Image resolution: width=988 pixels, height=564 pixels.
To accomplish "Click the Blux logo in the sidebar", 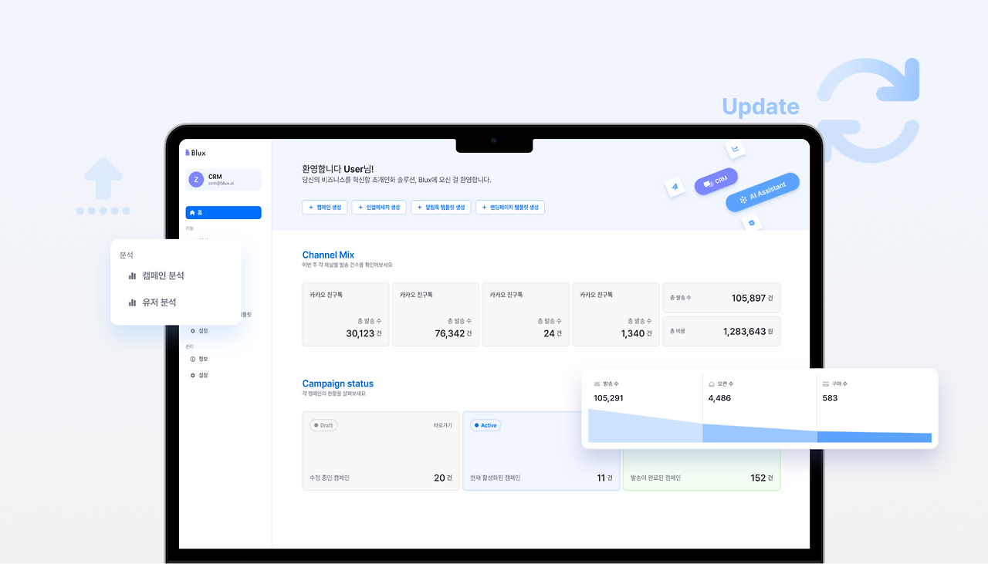I will click(x=195, y=153).
